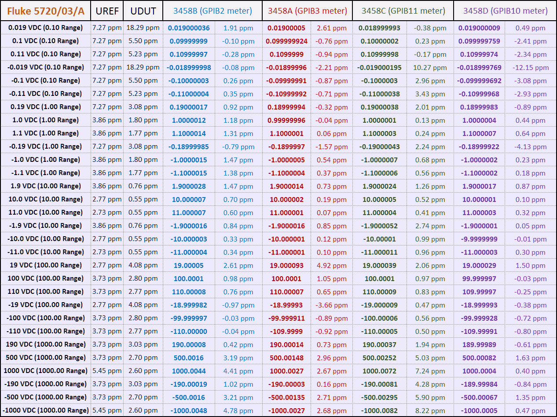The width and height of the screenshot is (557, 417).
Task: Click row label "1000 VDC (1000.00 Range)"
Action: pyautogui.click(x=45, y=371)
